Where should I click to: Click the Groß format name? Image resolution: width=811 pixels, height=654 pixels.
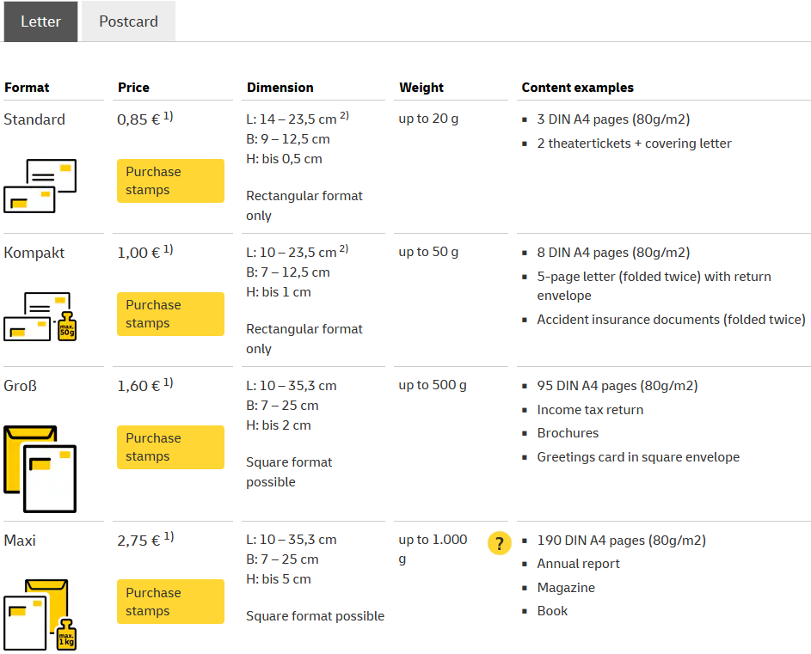pyautogui.click(x=20, y=386)
